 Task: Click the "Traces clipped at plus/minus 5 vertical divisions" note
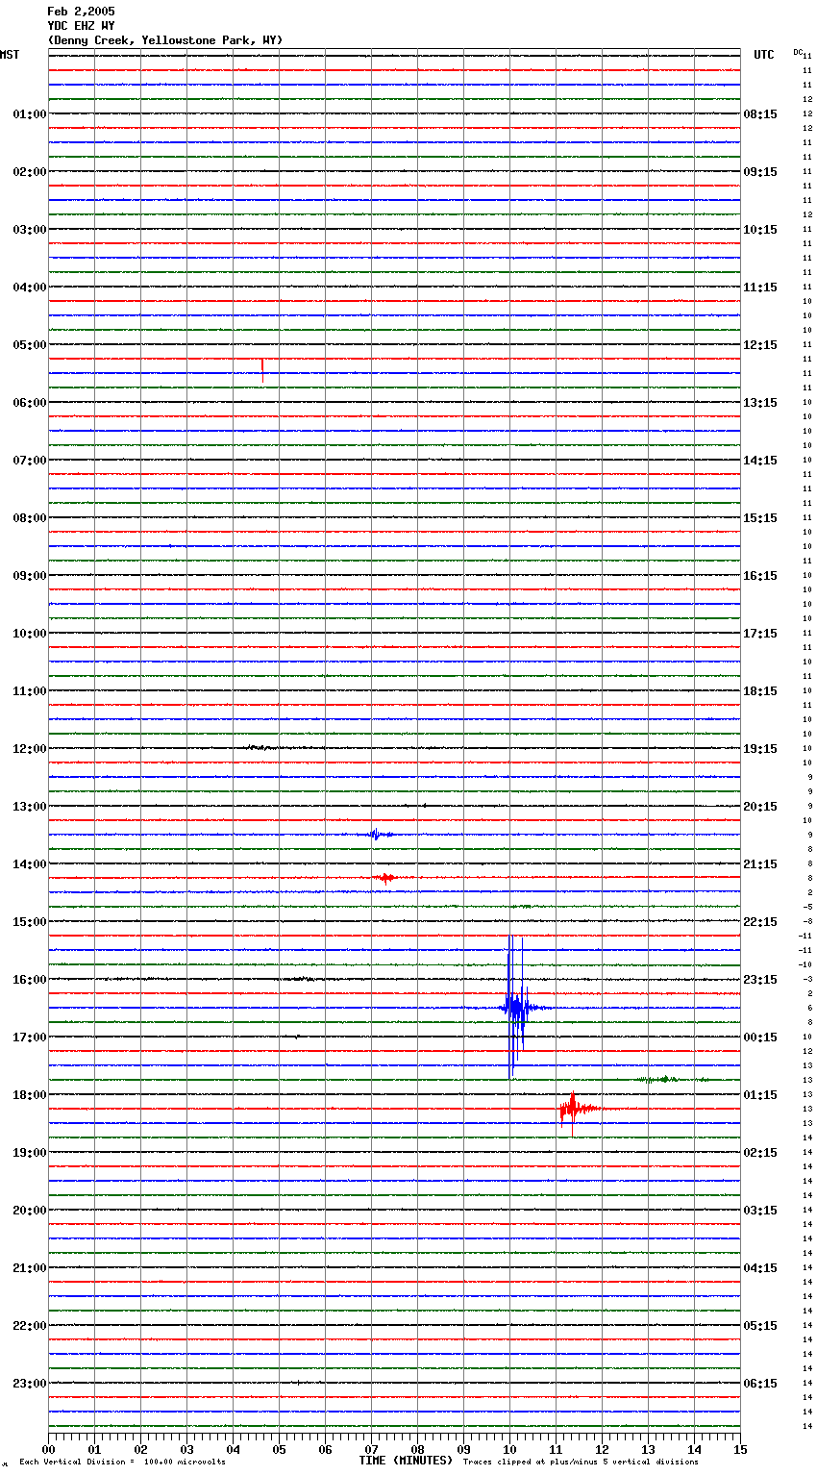[581, 1462]
